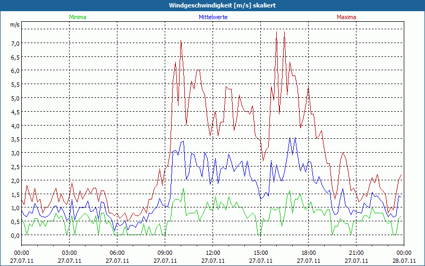425x266 pixels.
Task: Click the '06:00' time axis label
Action: [117, 253]
